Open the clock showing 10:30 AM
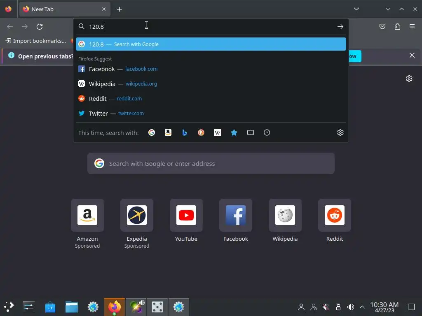 (x=384, y=307)
